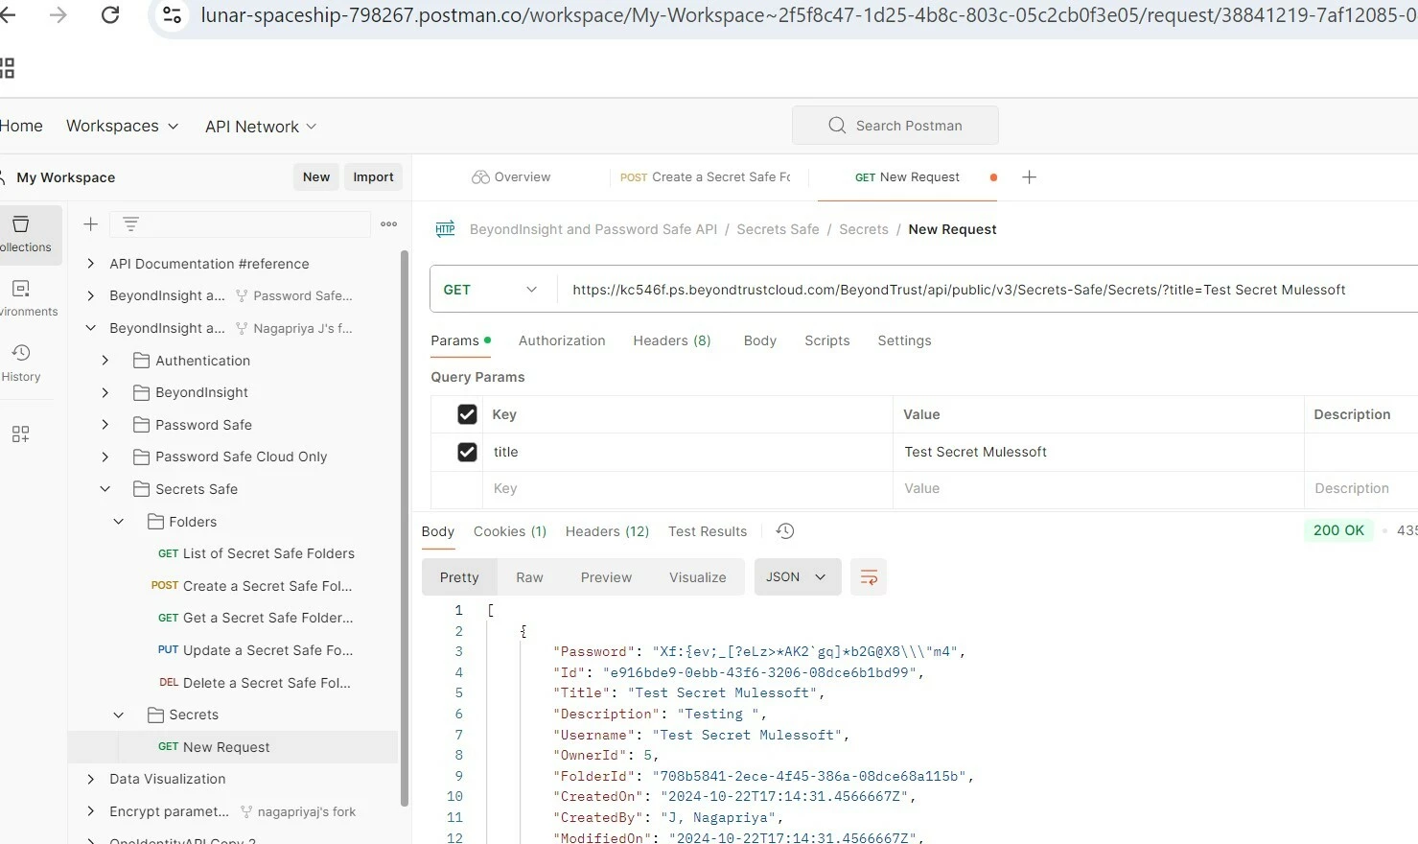Open collections filter icon
Viewport: 1418px width, 844px height.
131,224
